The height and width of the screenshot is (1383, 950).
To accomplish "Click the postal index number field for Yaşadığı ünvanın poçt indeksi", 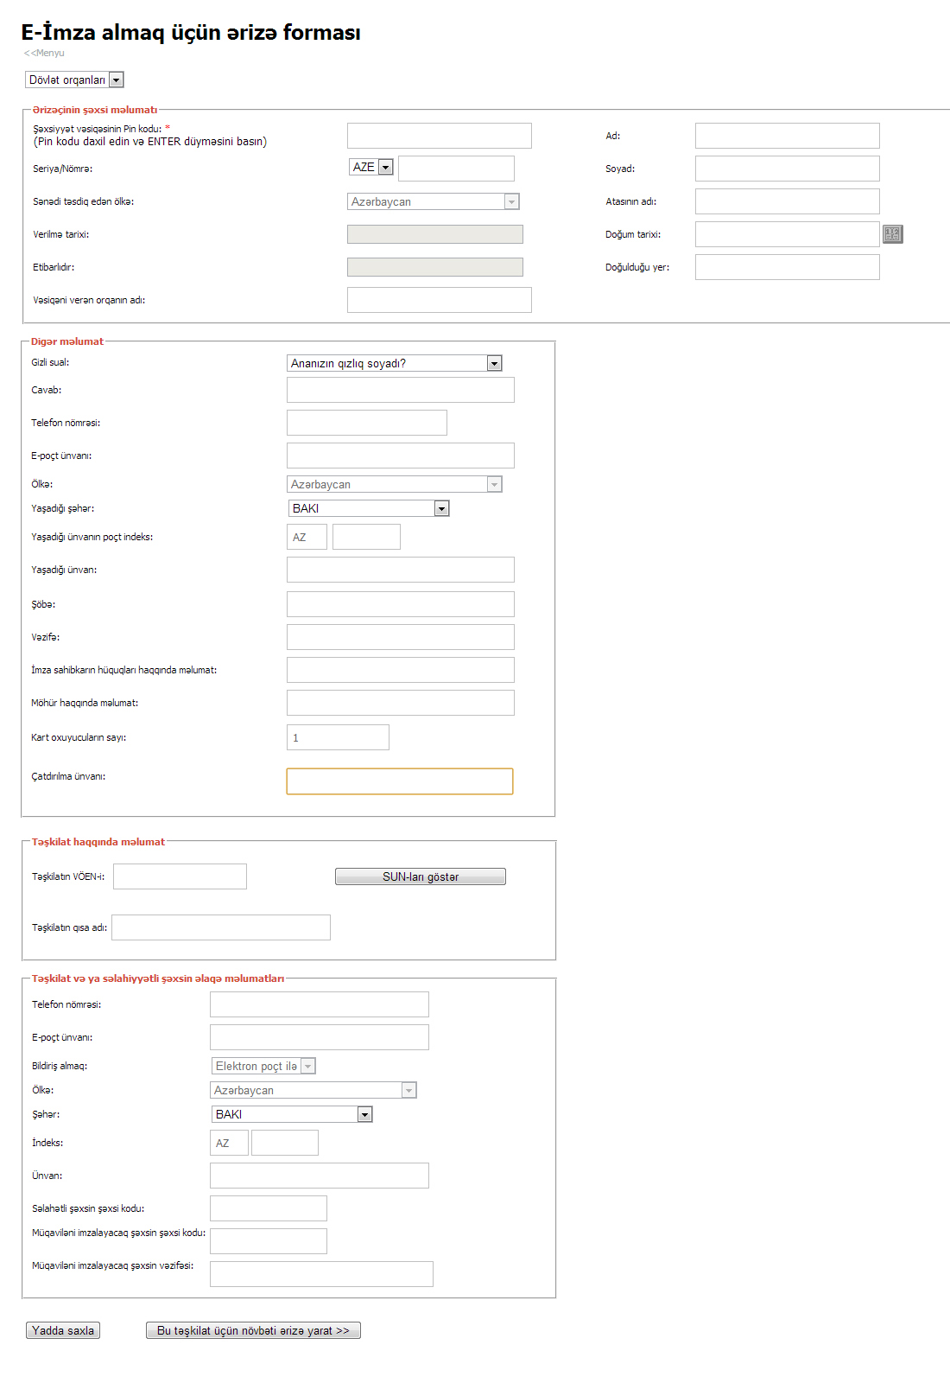I will tap(366, 537).
